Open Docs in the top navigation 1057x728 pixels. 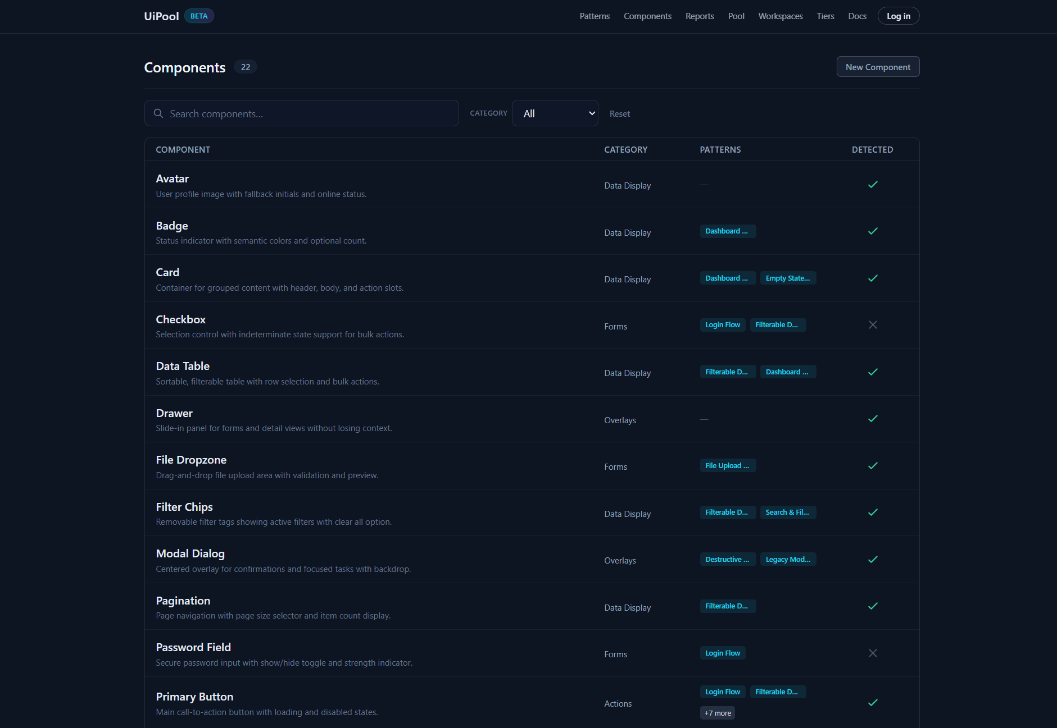click(x=857, y=16)
